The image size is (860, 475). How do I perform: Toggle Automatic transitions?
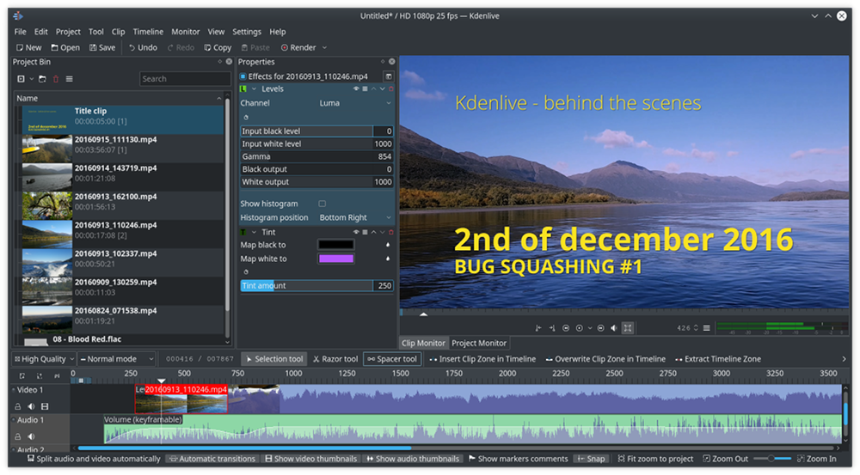tap(212, 460)
